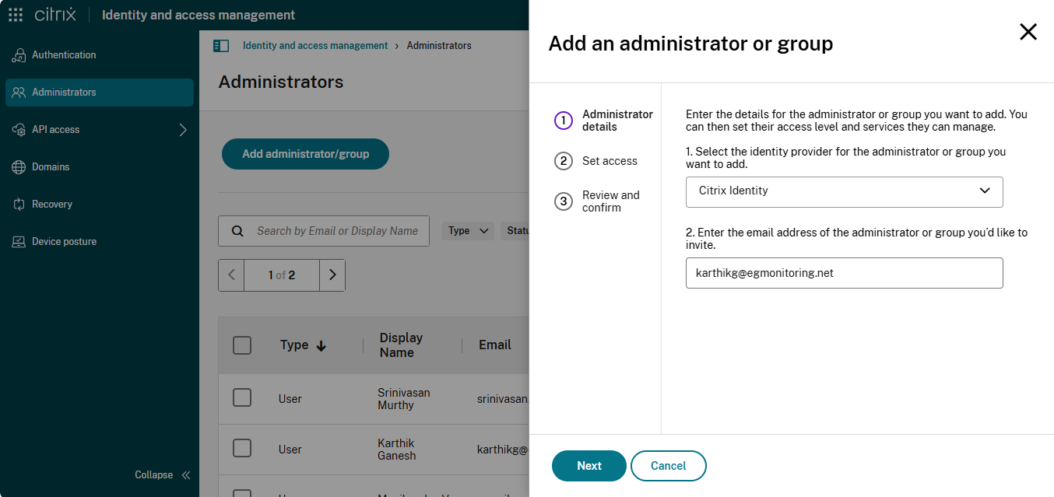Go to next page of administrators list
The width and height of the screenshot is (1054, 497).
(332, 275)
